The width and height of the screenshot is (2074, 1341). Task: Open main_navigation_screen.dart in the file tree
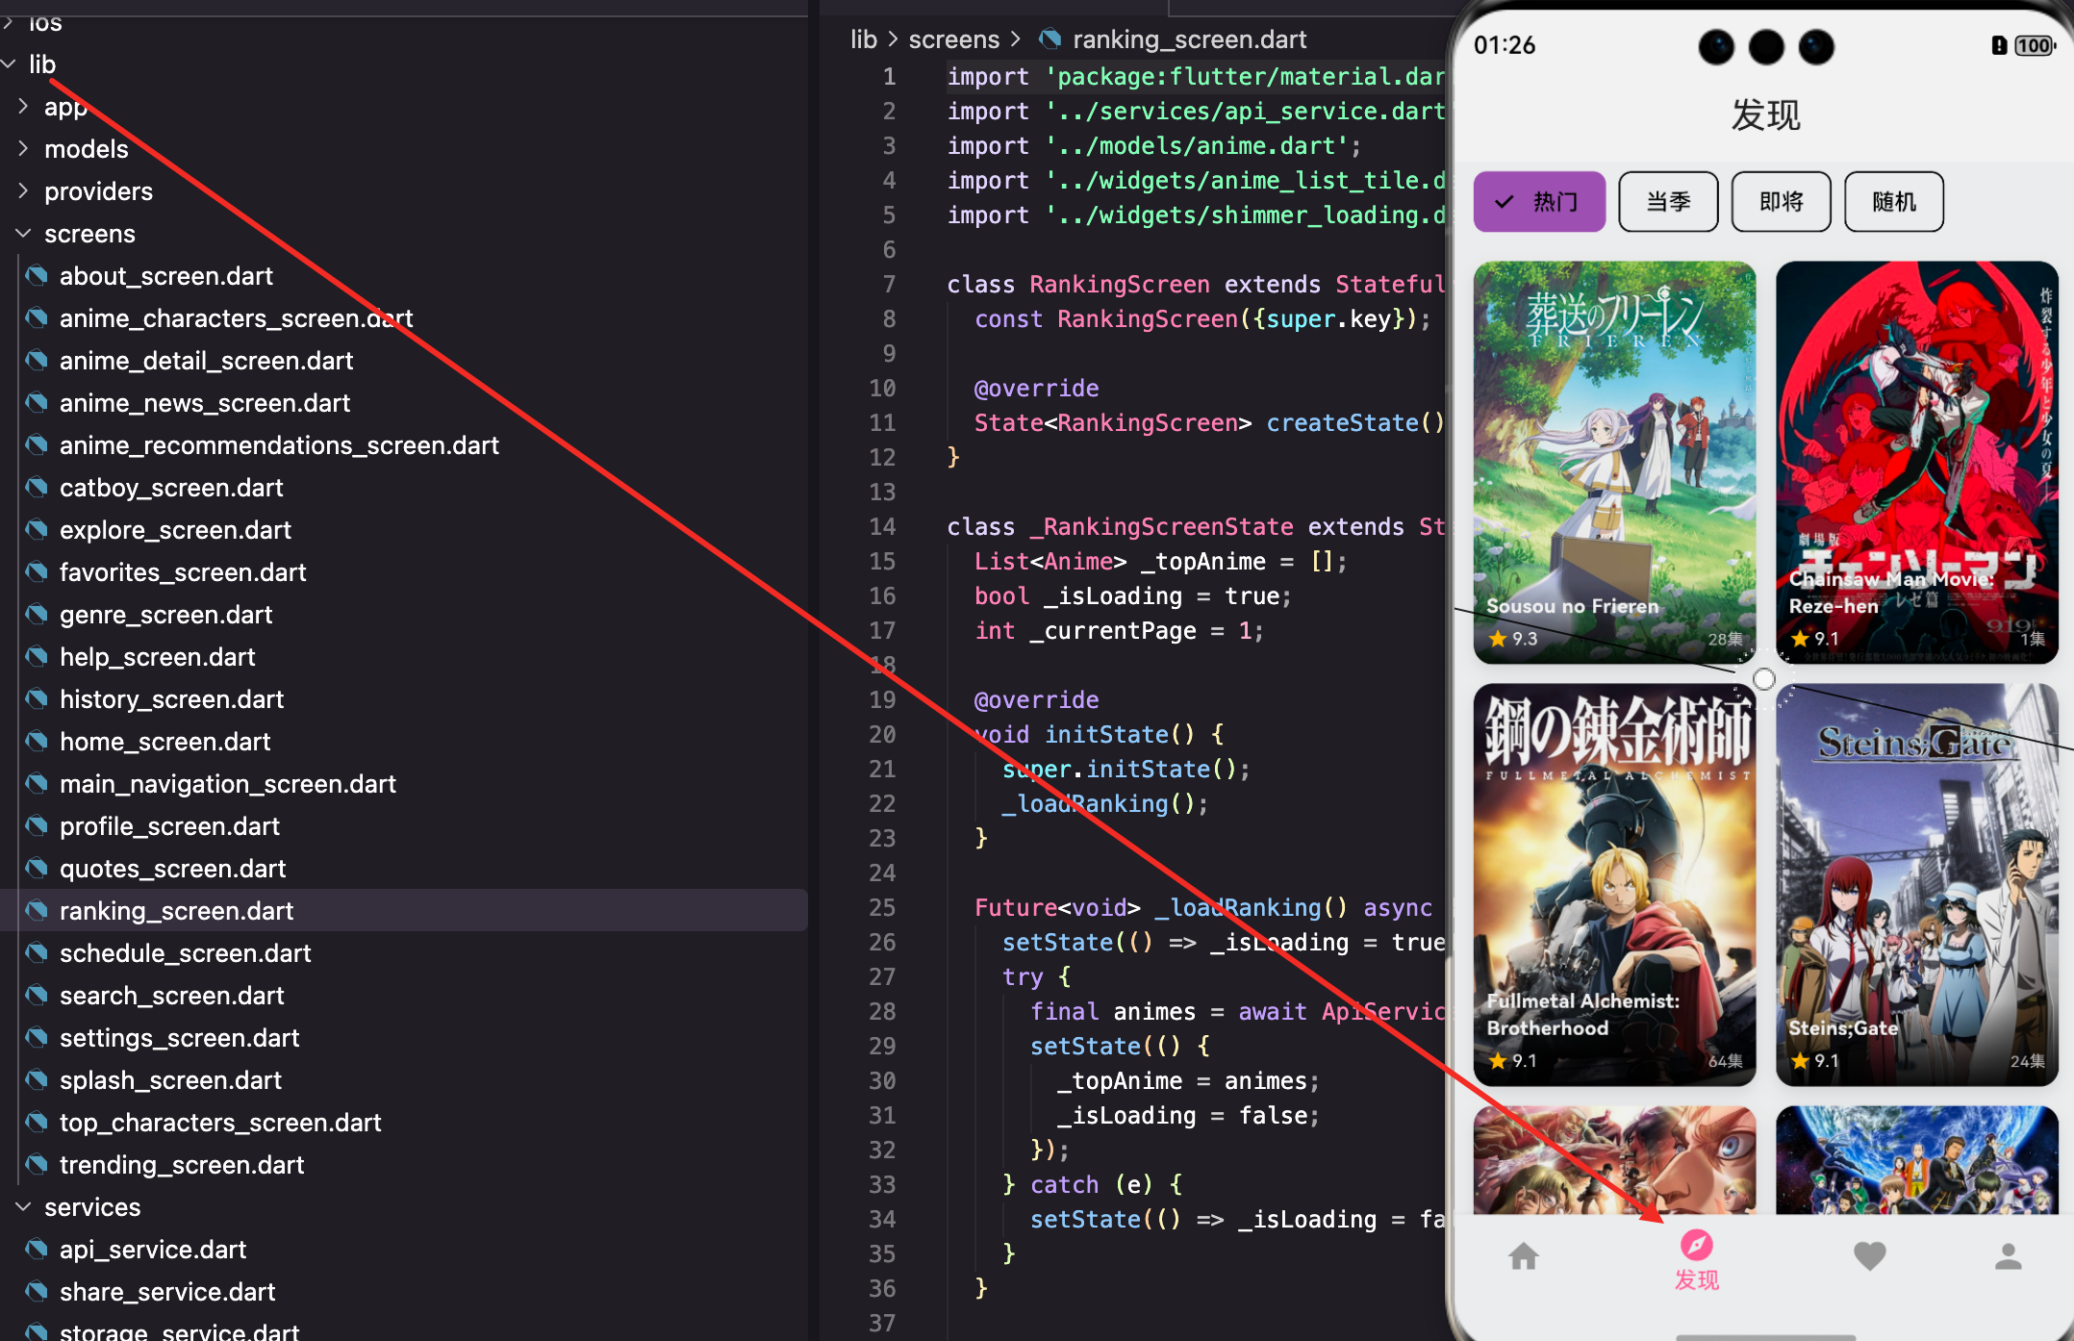point(227,784)
